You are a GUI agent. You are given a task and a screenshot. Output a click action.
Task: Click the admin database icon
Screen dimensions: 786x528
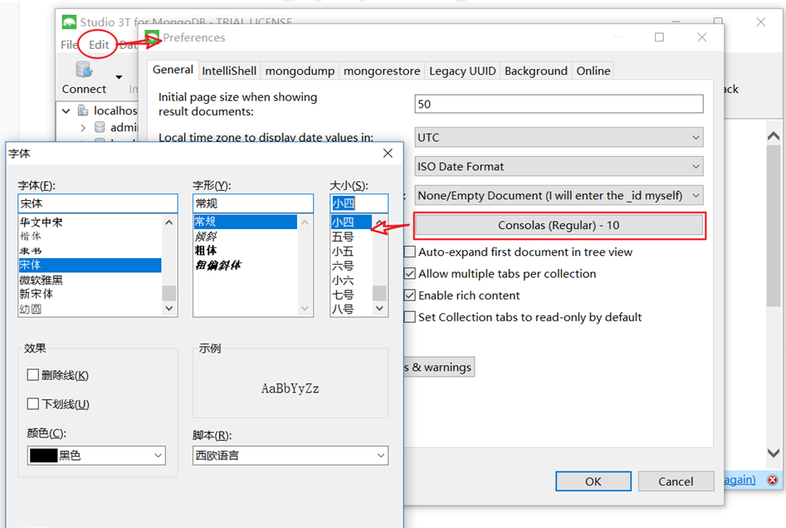100,127
